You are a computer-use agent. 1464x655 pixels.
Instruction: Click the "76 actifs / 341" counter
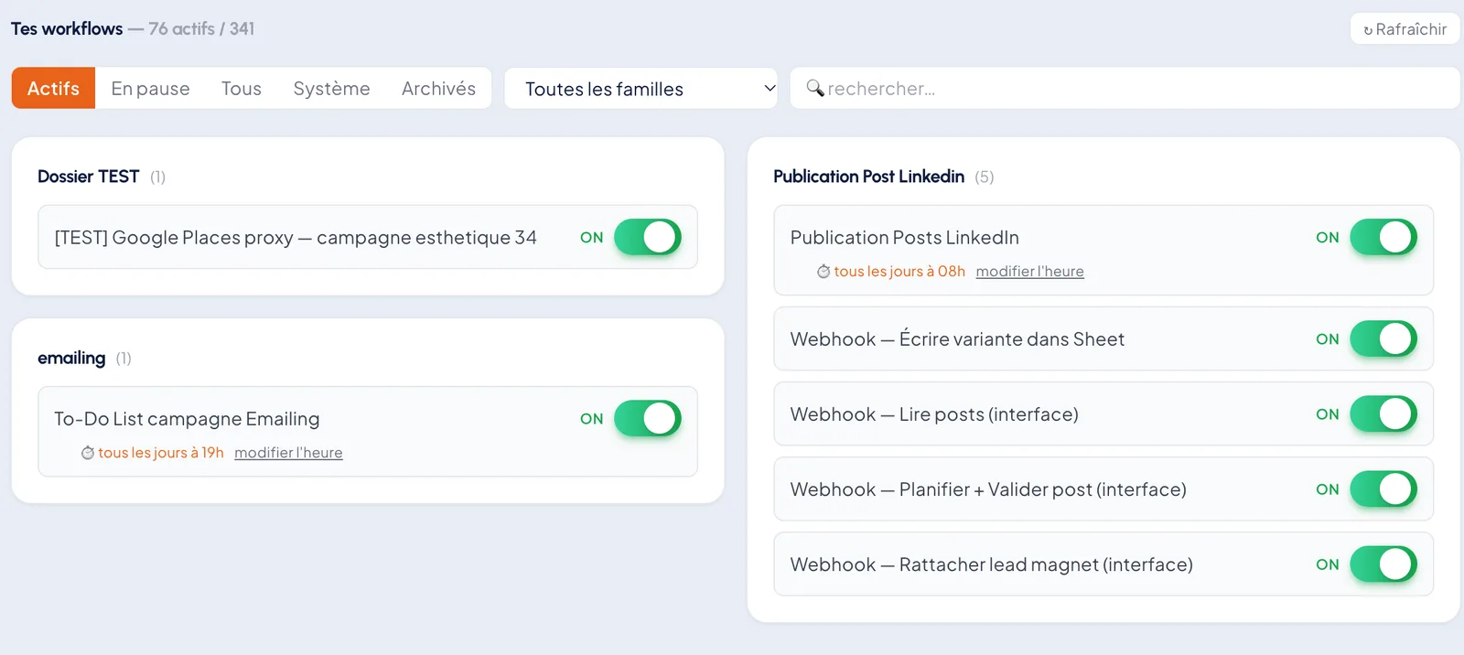point(201,28)
